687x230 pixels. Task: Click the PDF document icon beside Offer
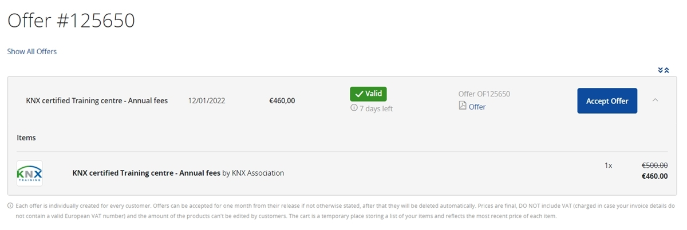[463, 106]
